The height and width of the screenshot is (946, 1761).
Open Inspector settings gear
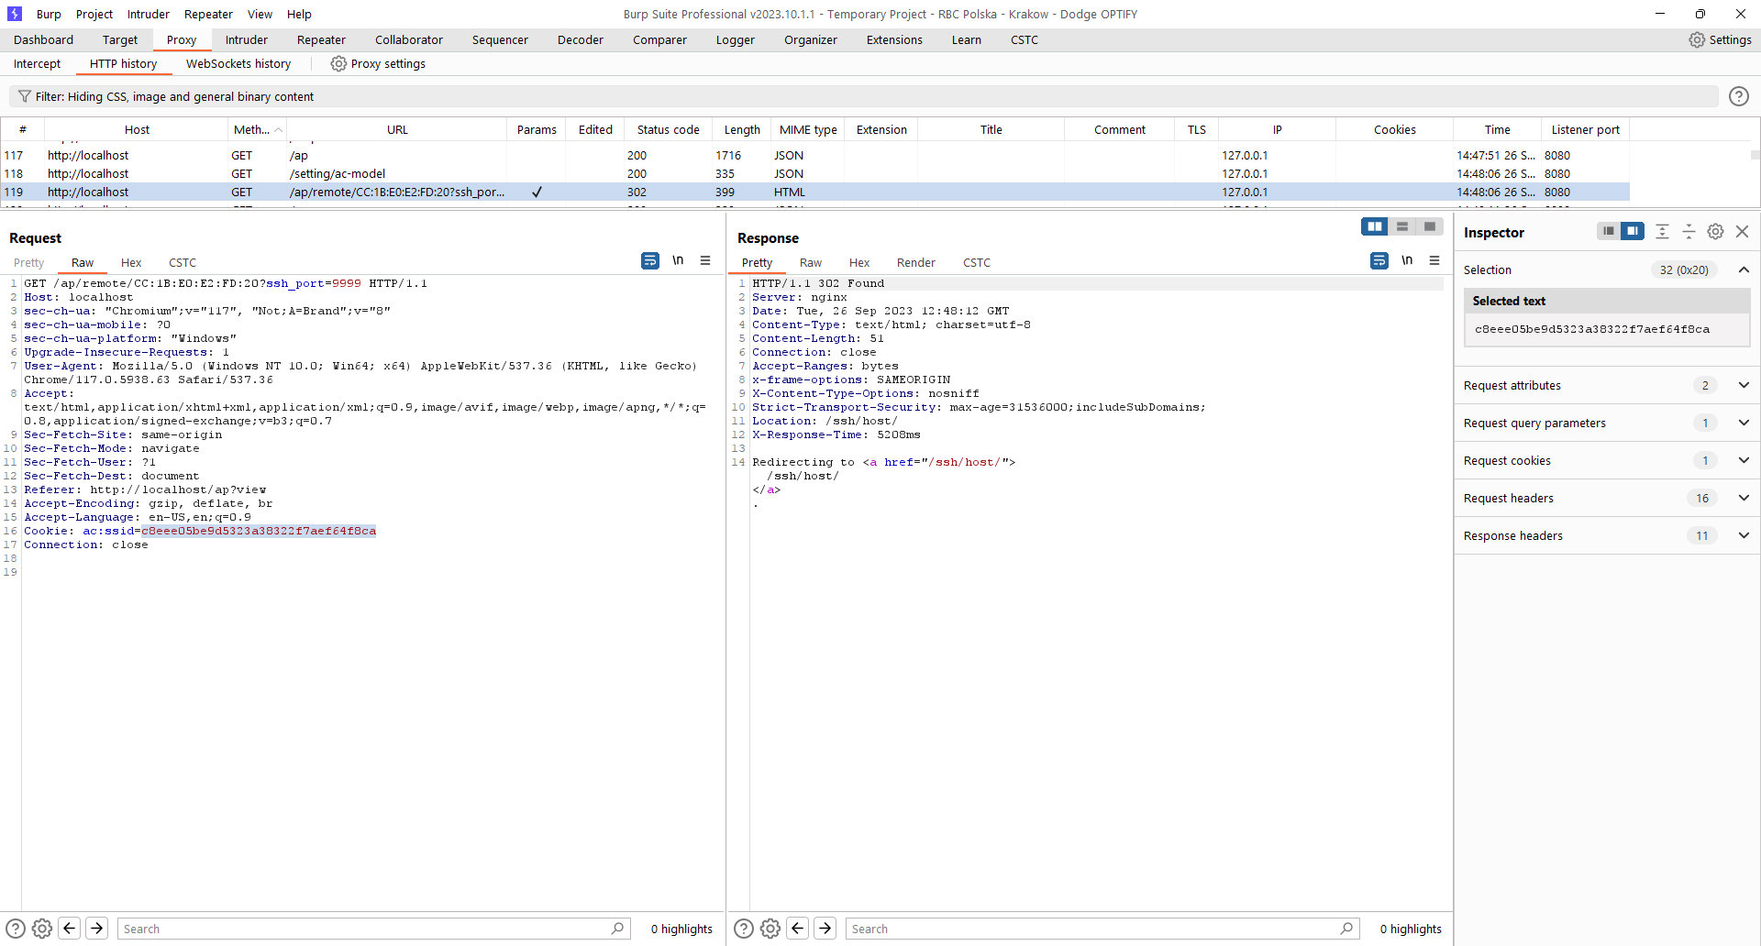tap(1715, 232)
